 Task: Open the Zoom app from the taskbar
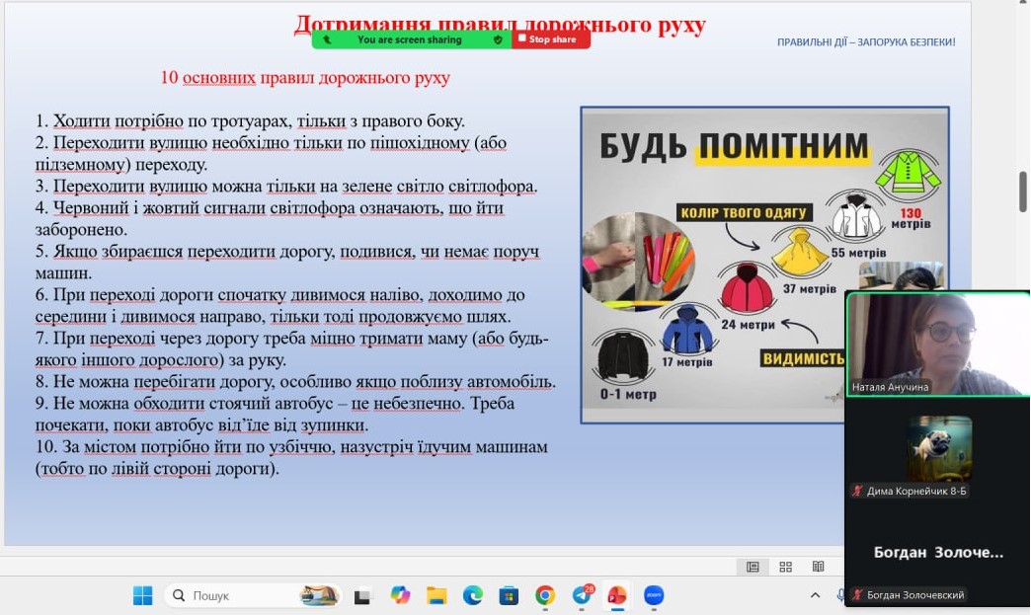click(x=654, y=595)
